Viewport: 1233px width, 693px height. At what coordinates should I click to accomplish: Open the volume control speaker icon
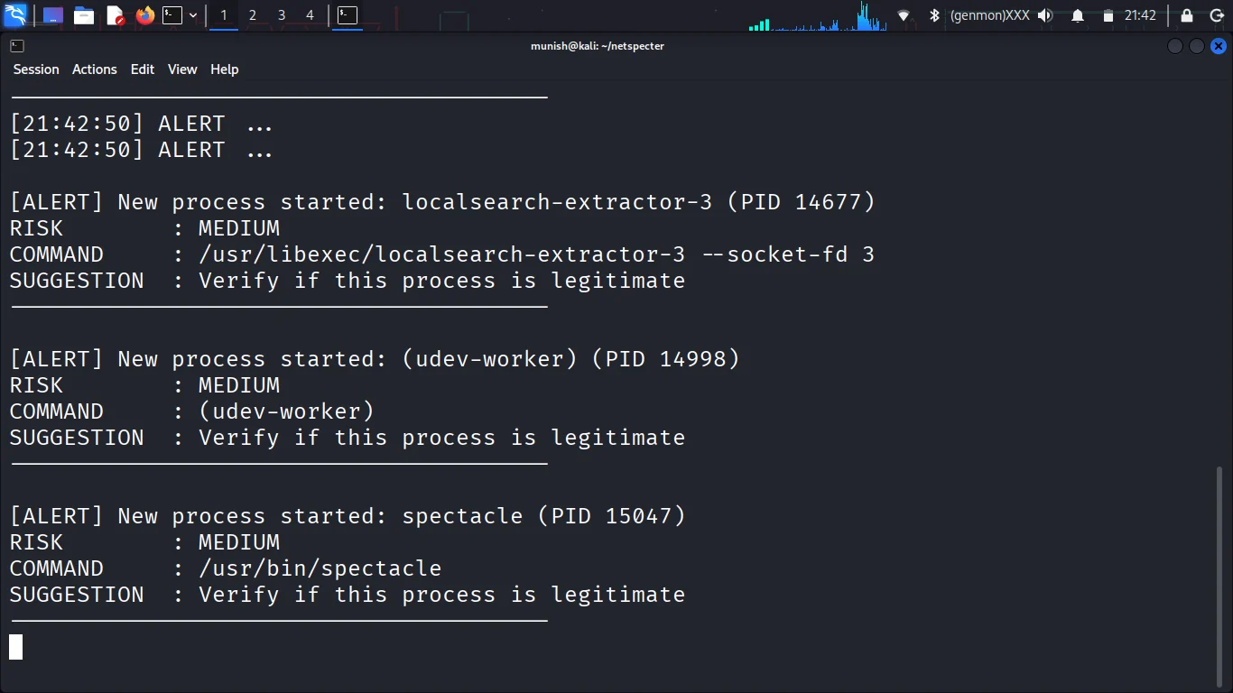pyautogui.click(x=1045, y=15)
